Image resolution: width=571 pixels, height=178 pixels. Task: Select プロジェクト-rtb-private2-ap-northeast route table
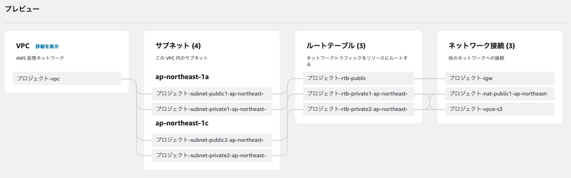(359, 109)
